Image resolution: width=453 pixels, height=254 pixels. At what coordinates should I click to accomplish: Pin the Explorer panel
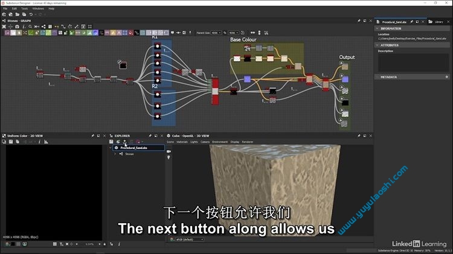[150, 136]
